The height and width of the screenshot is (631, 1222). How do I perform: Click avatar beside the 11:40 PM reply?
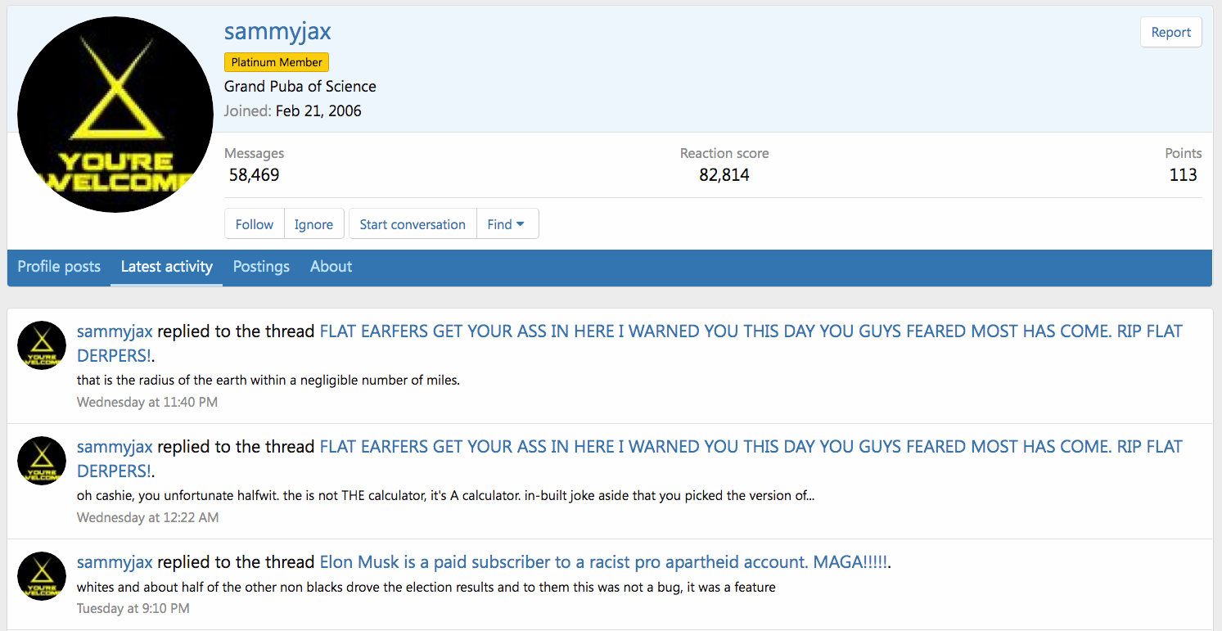(x=42, y=345)
